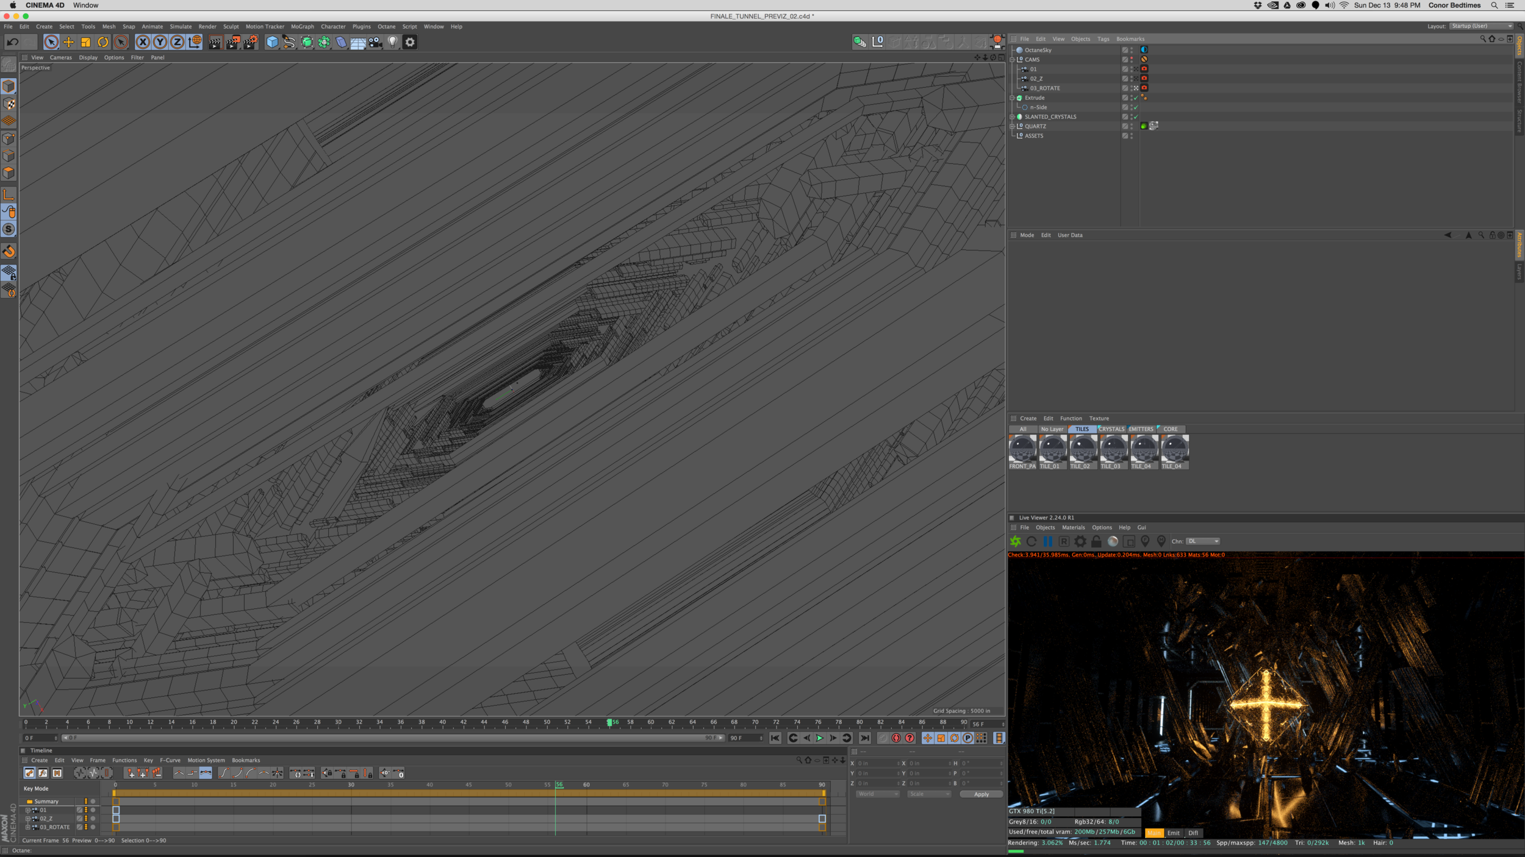
Task: Click the Undo arrow in the toolbar
Action: [x=13, y=42]
